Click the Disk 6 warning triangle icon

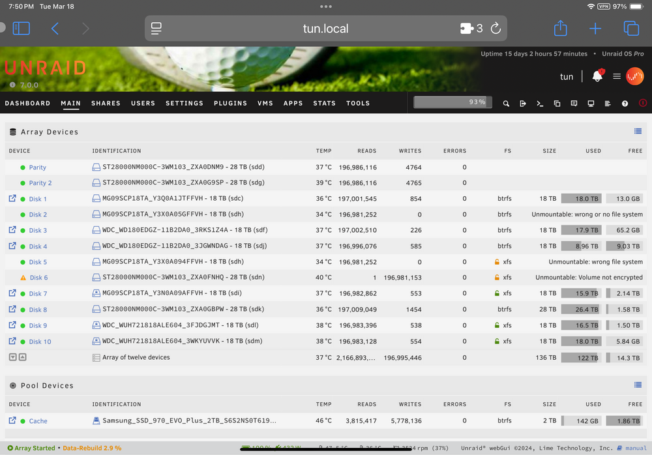tap(23, 278)
